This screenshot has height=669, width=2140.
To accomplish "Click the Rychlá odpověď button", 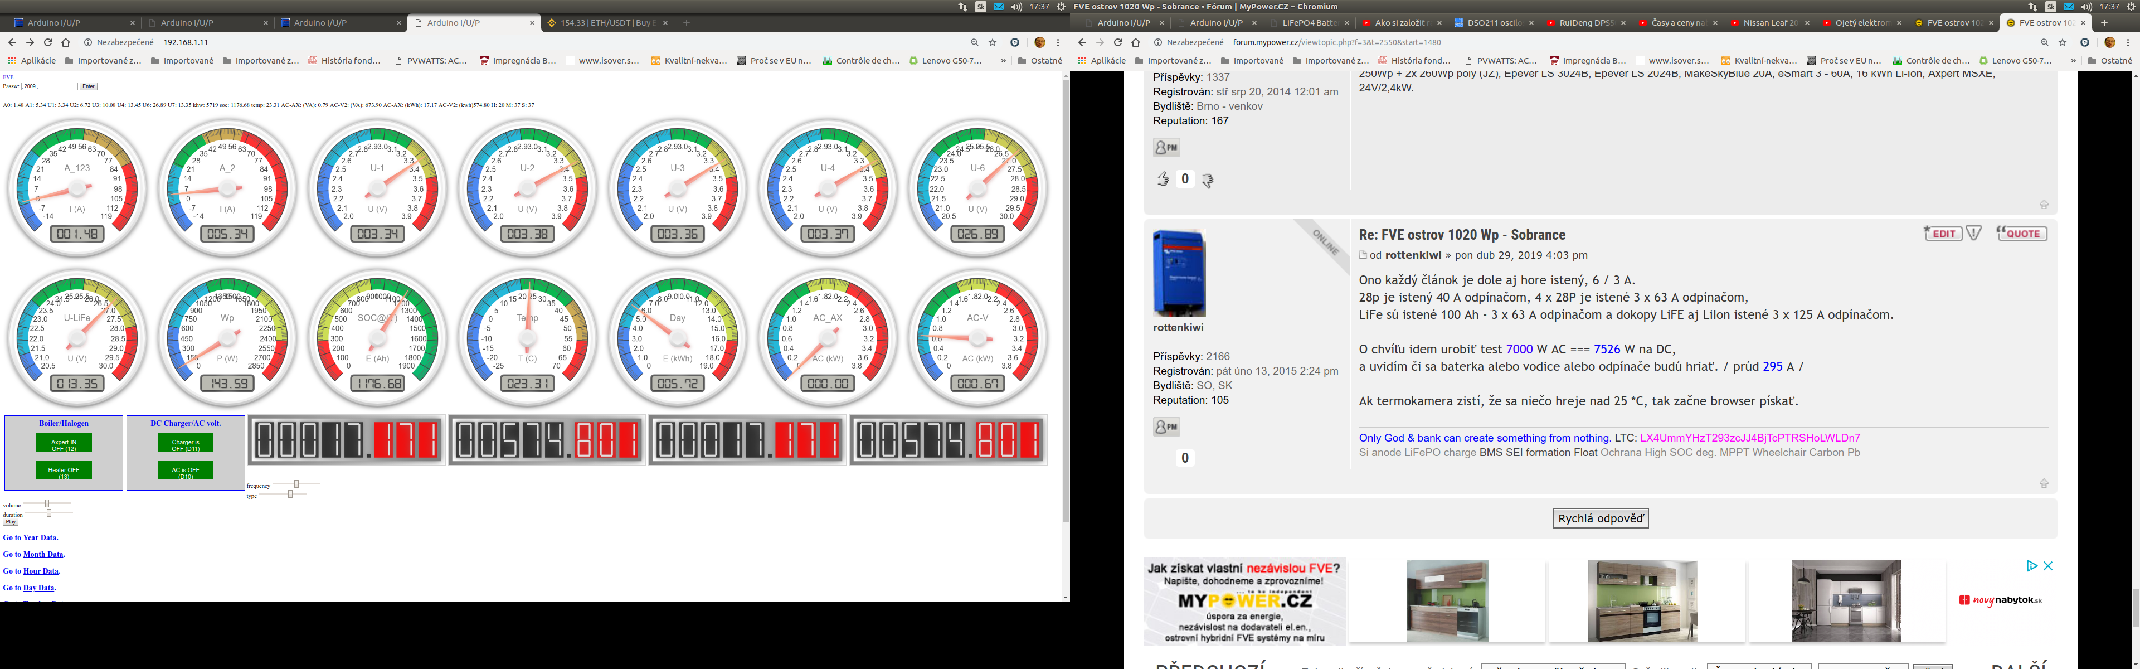I will click(x=1600, y=518).
